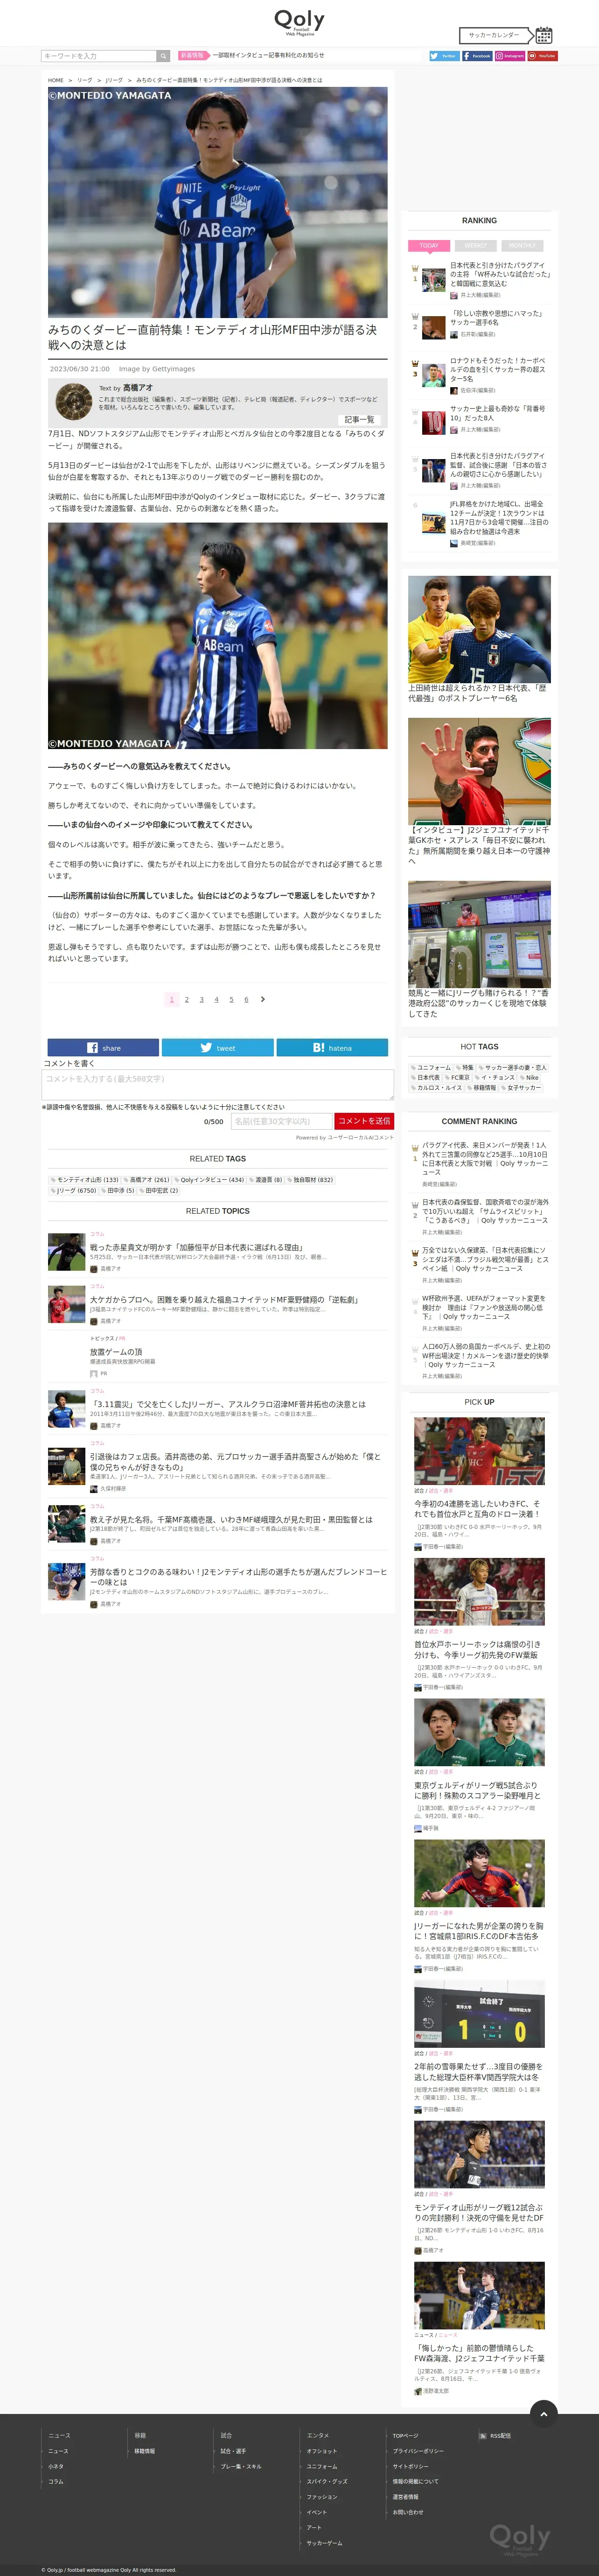Click Jリーグ in the breadcrumb
The width and height of the screenshot is (599, 2576).
pos(115,80)
